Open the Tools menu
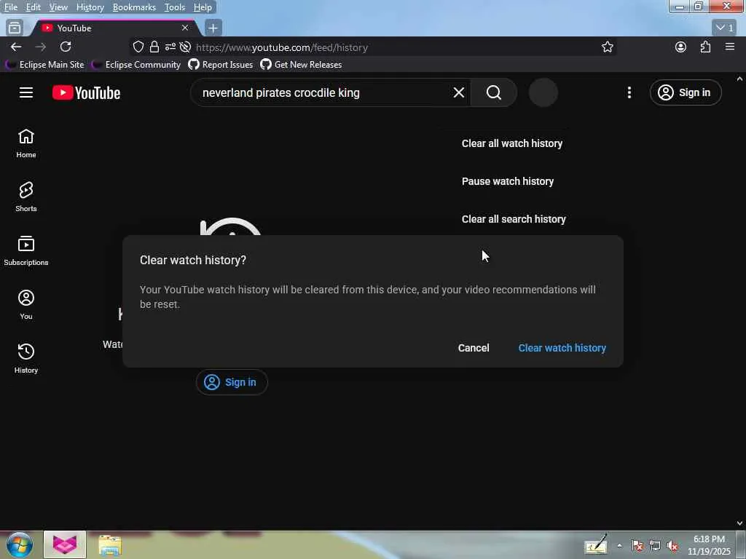The width and height of the screenshot is (746, 559). point(175,7)
